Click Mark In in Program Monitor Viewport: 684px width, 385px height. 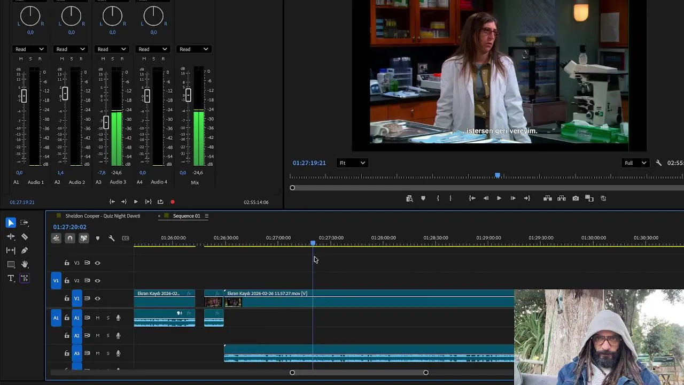click(x=438, y=198)
